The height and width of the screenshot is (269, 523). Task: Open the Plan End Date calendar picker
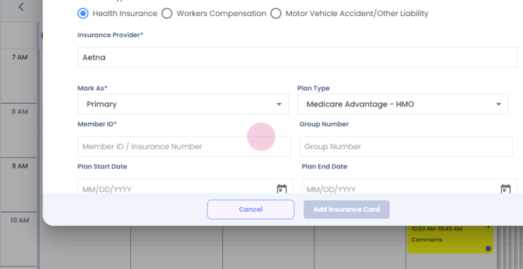pyautogui.click(x=506, y=189)
